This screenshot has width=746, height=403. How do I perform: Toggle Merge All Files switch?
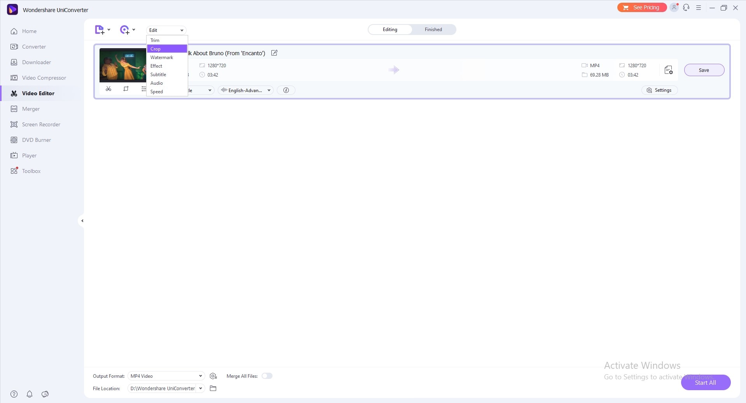click(x=267, y=376)
